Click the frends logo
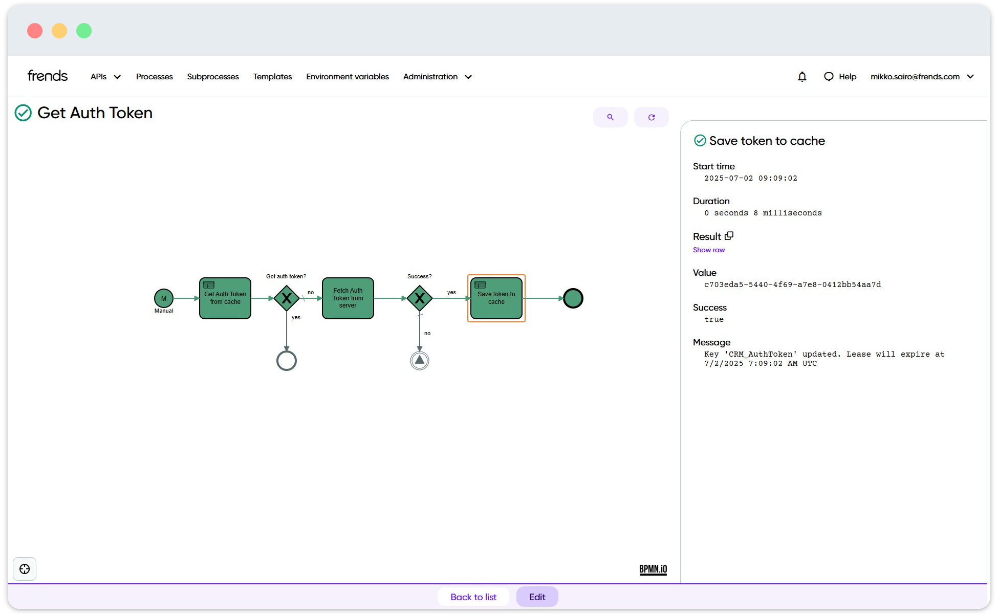The width and height of the screenshot is (998, 614). point(47,75)
